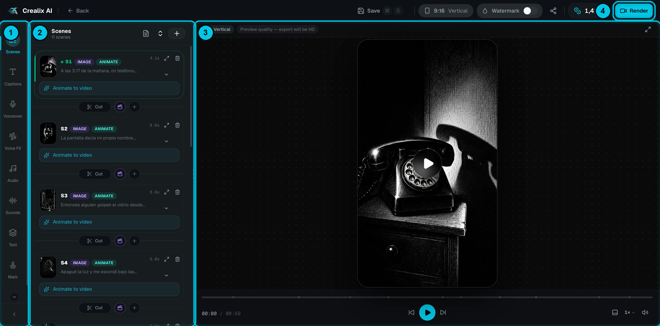Click purple clapperboard icon after scene S4
660x326 pixels.
(x=120, y=308)
